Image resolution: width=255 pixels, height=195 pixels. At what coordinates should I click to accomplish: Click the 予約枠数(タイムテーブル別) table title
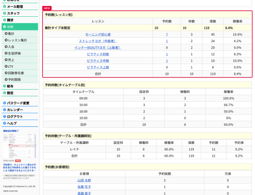pyautogui.click(x=65, y=85)
